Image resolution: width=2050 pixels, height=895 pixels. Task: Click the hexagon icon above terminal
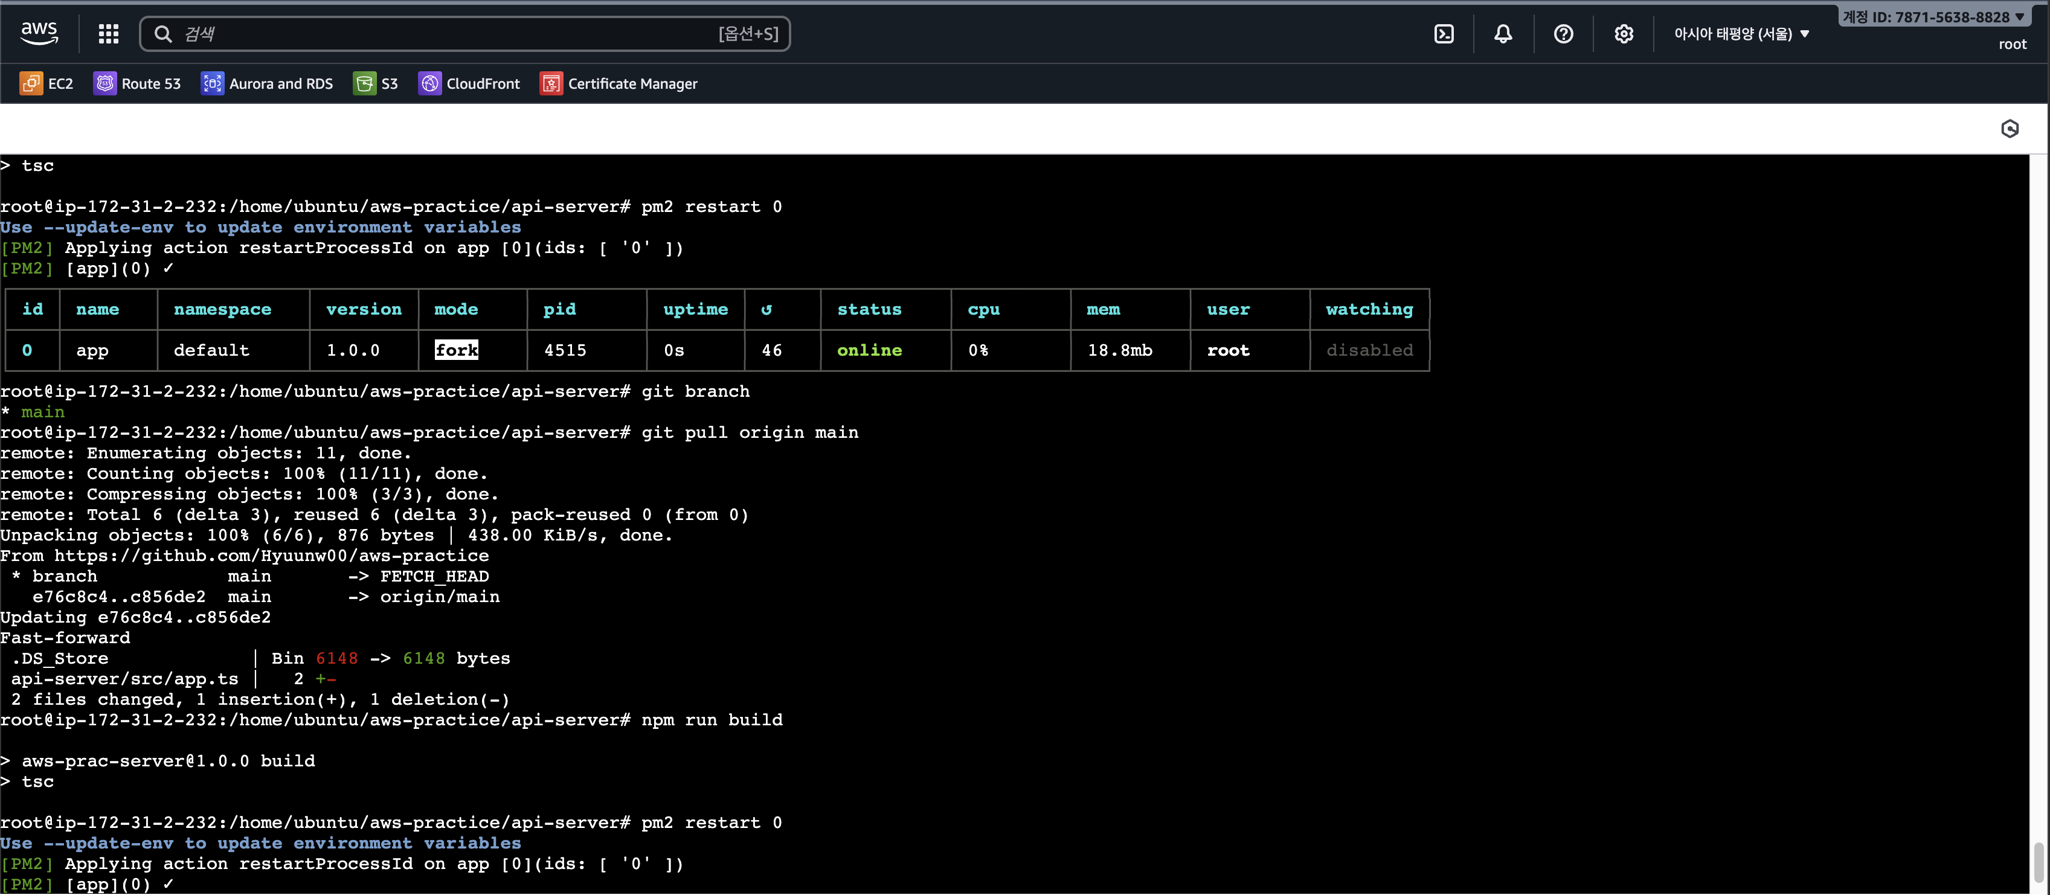pyautogui.click(x=2010, y=129)
